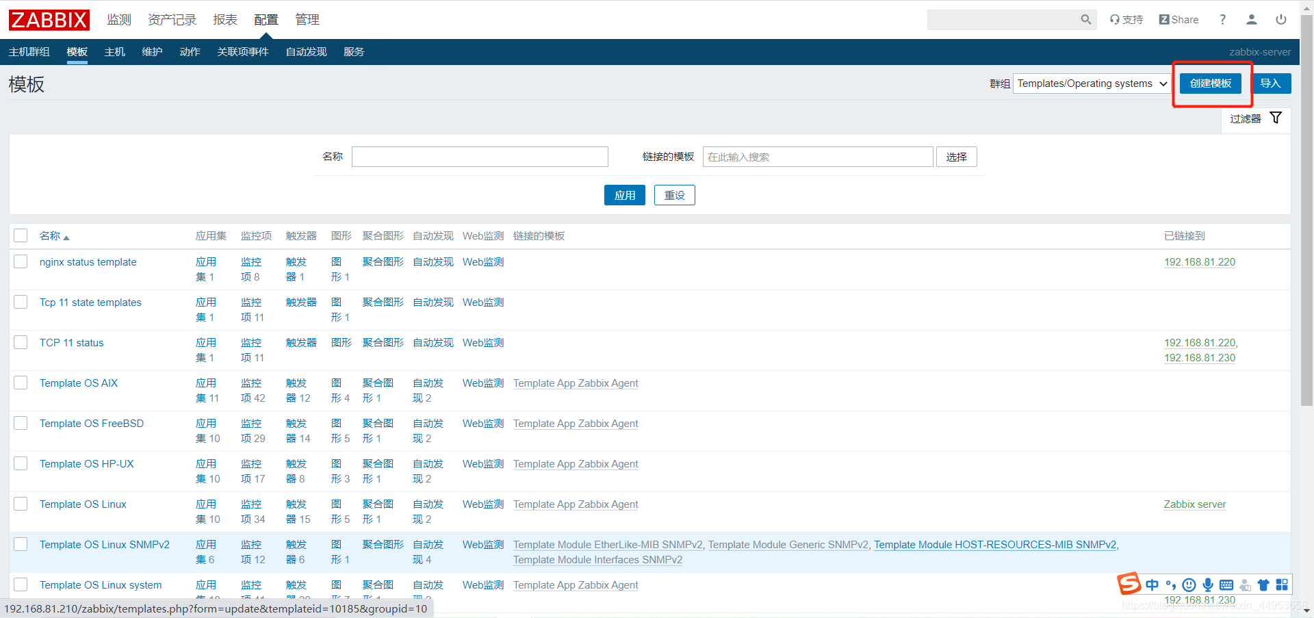The height and width of the screenshot is (618, 1314).
Task: Toggle the 过滤器 filter funnel icon
Action: [x=1276, y=118]
